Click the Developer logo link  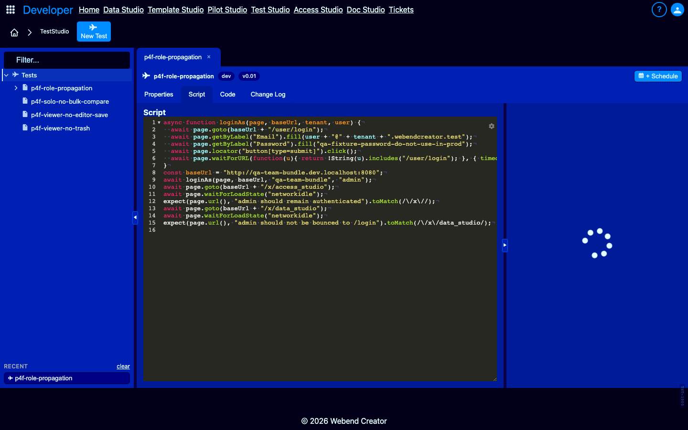click(48, 10)
